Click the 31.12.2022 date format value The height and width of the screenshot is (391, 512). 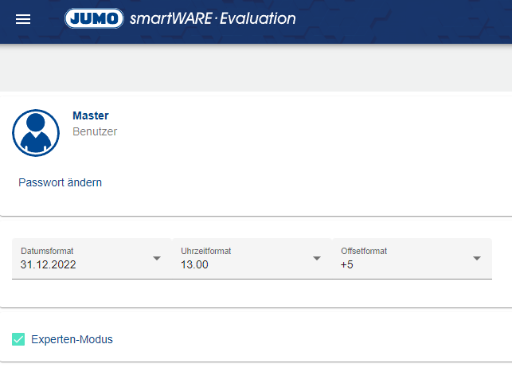(x=49, y=265)
